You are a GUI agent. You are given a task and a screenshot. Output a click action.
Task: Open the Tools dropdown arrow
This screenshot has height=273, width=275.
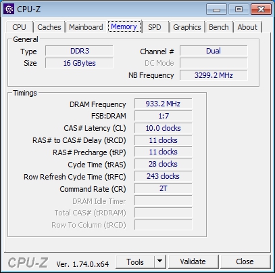click(x=160, y=261)
